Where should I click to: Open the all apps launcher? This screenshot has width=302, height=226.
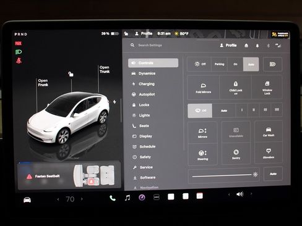(157, 198)
